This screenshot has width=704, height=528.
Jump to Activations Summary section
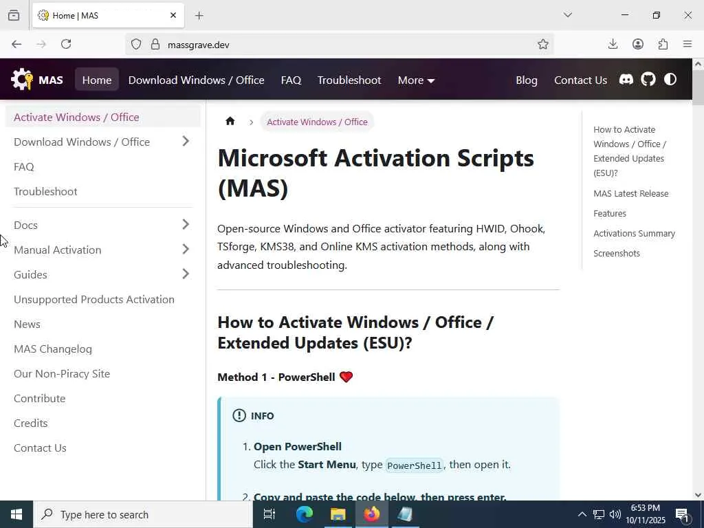pyautogui.click(x=634, y=234)
